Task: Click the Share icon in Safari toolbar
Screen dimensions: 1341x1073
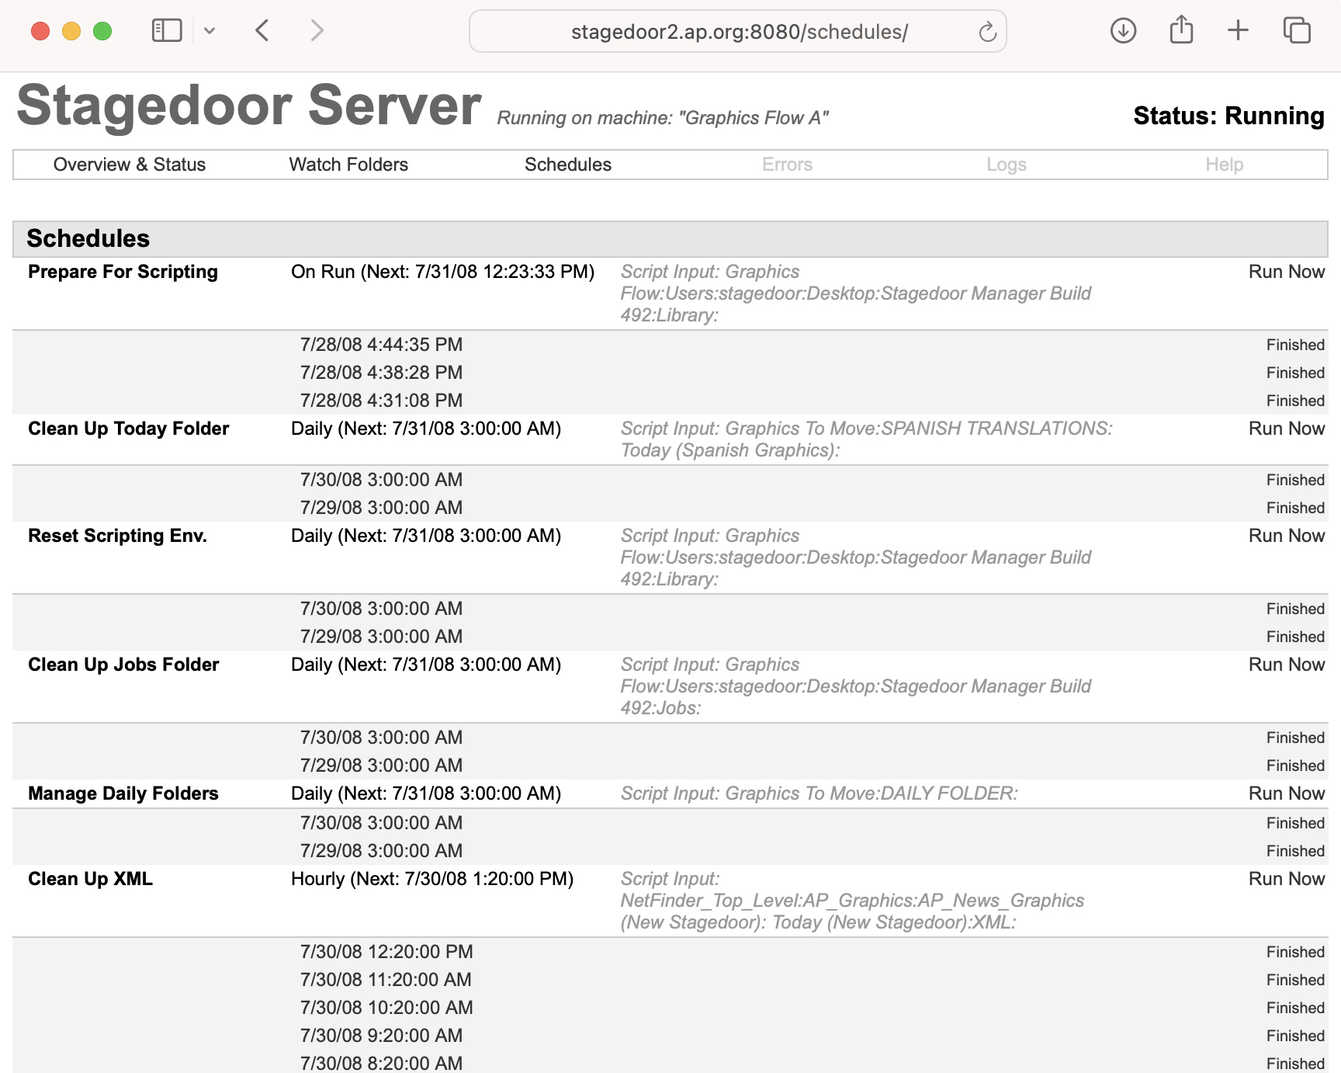Action: tap(1181, 30)
